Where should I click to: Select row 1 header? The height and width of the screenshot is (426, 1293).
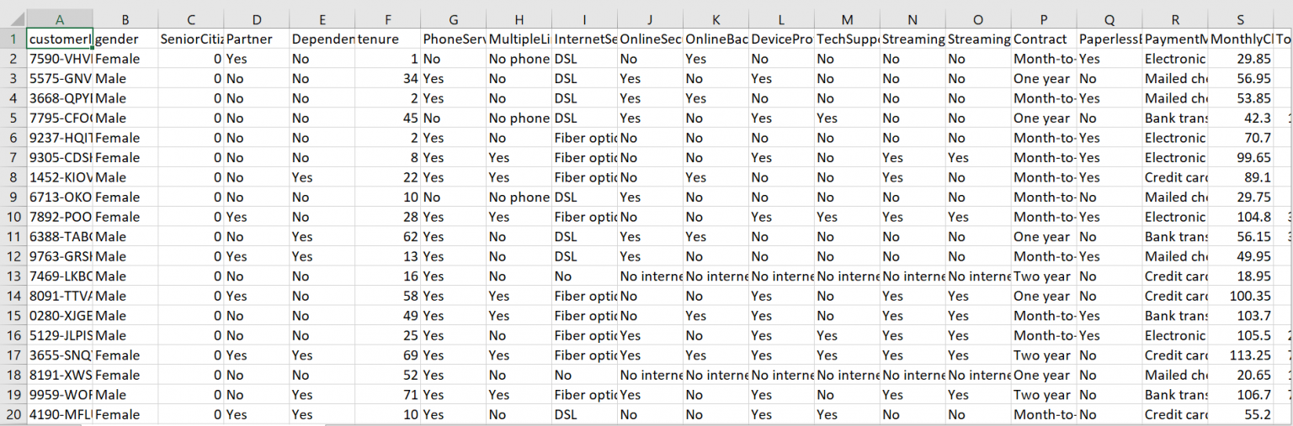13,39
